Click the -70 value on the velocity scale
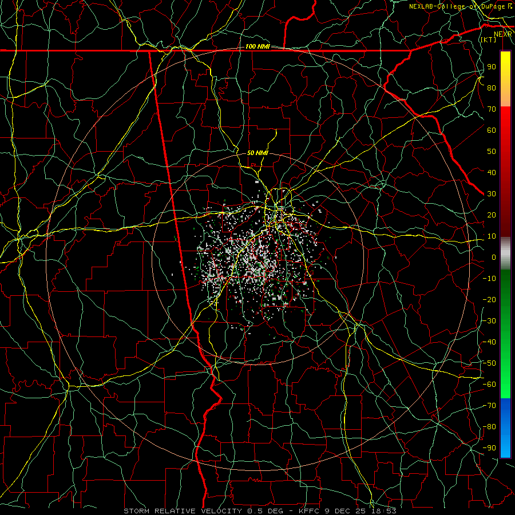This screenshot has width=515, height=515. 489,406
